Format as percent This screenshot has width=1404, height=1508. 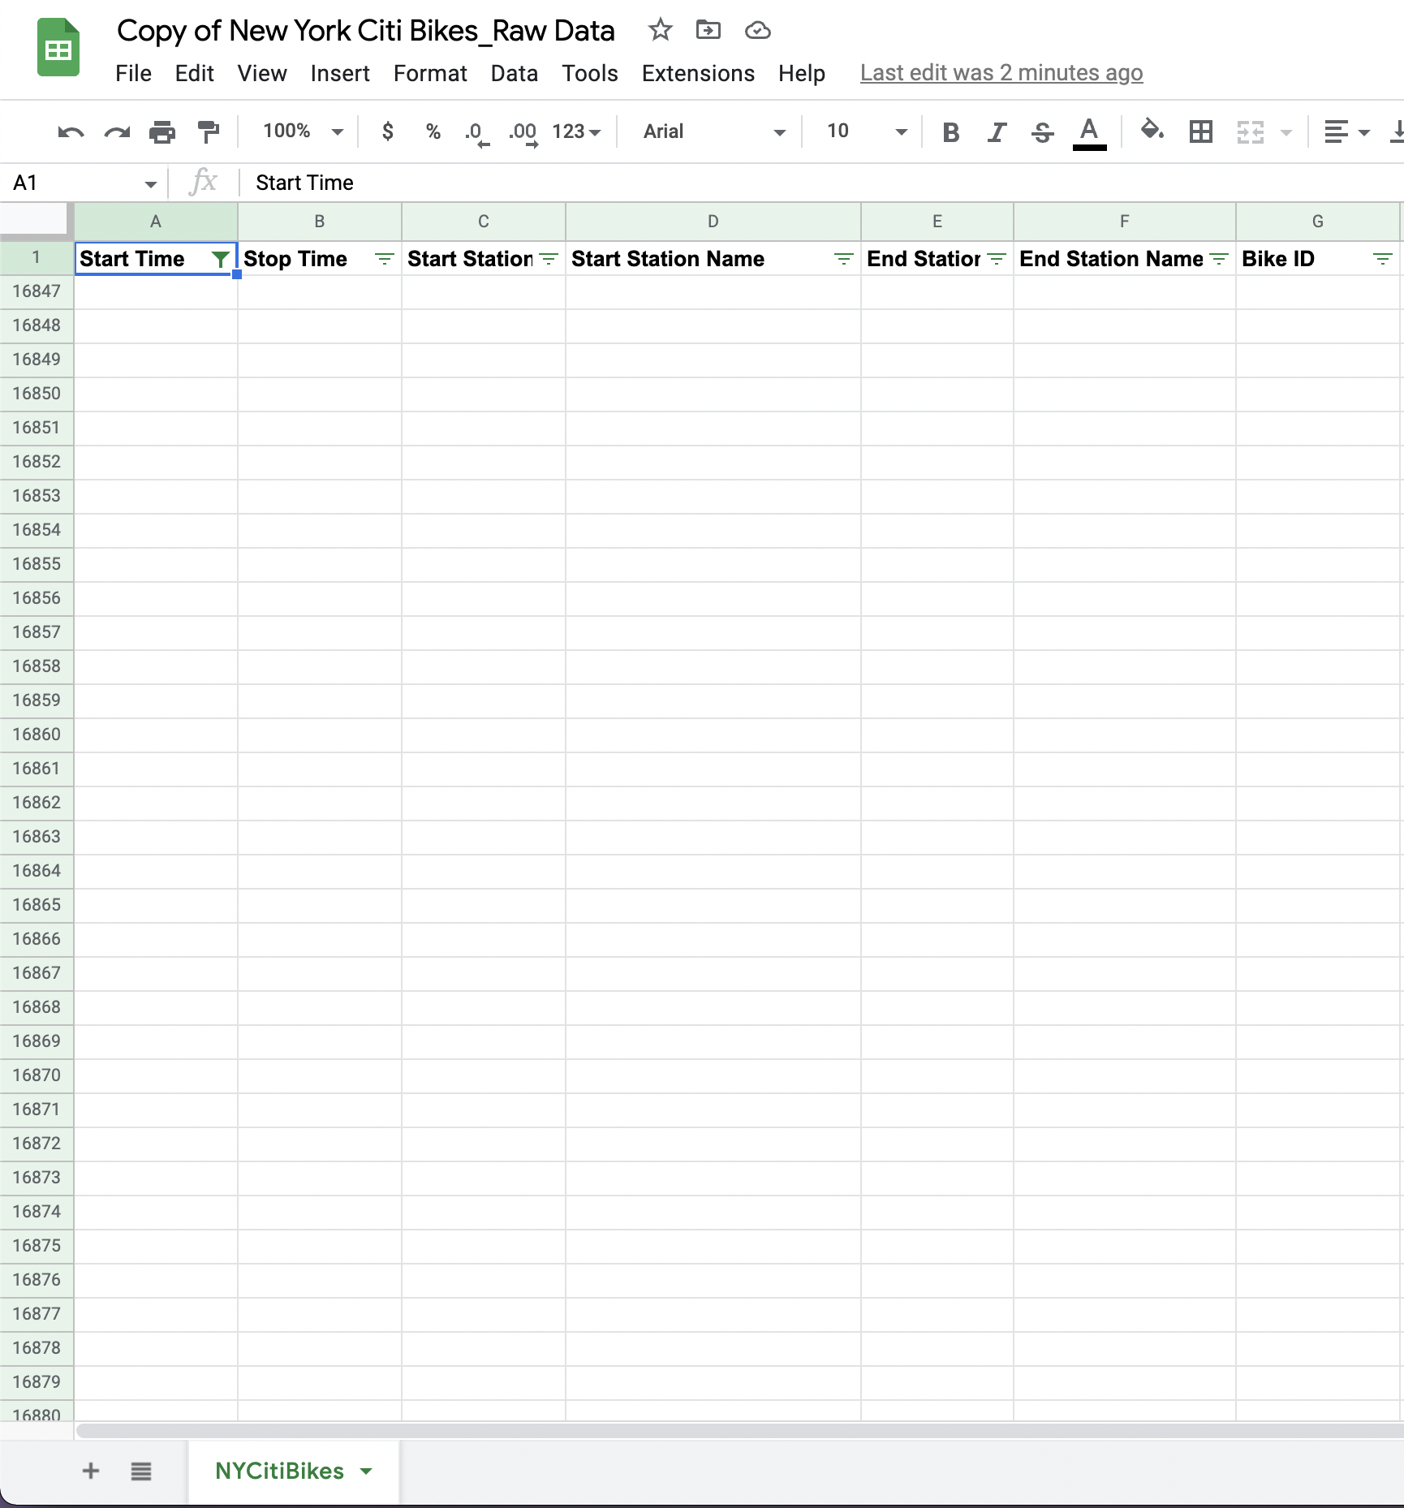pyautogui.click(x=433, y=131)
